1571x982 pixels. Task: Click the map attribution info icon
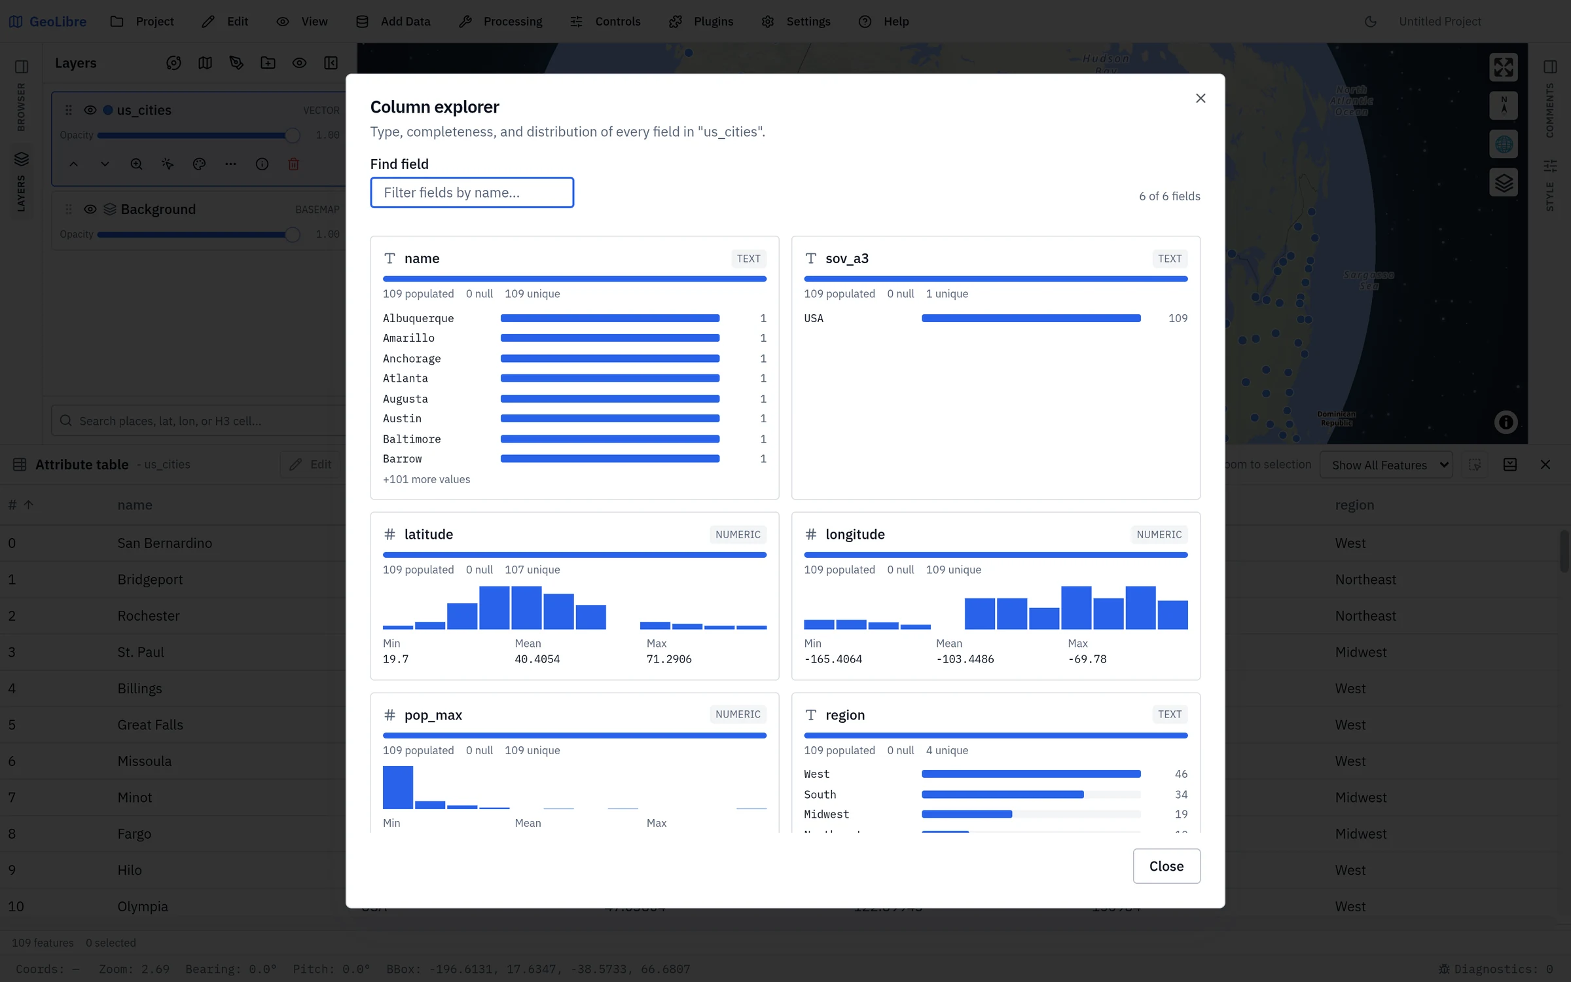tap(1506, 422)
